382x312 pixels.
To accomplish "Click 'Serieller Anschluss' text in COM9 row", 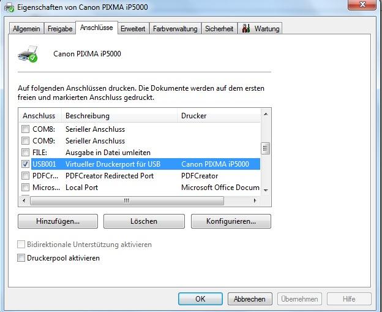I will tap(95, 141).
